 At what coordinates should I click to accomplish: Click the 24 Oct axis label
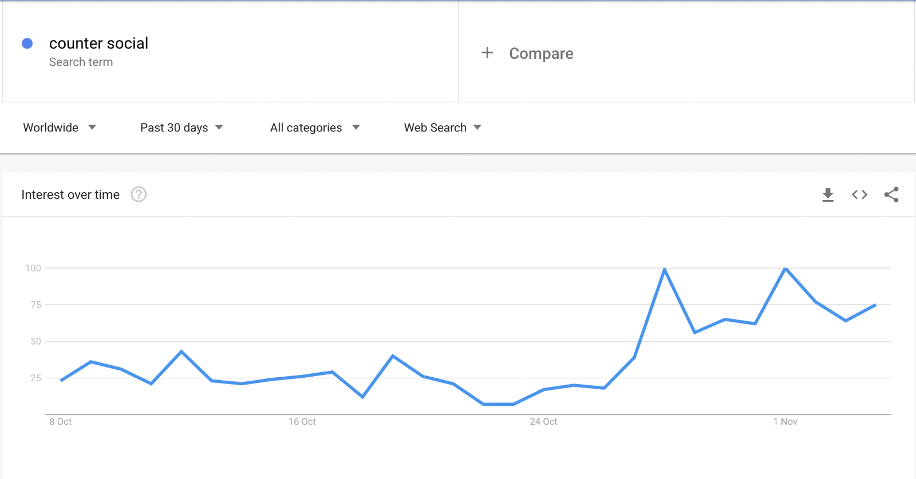pos(544,422)
